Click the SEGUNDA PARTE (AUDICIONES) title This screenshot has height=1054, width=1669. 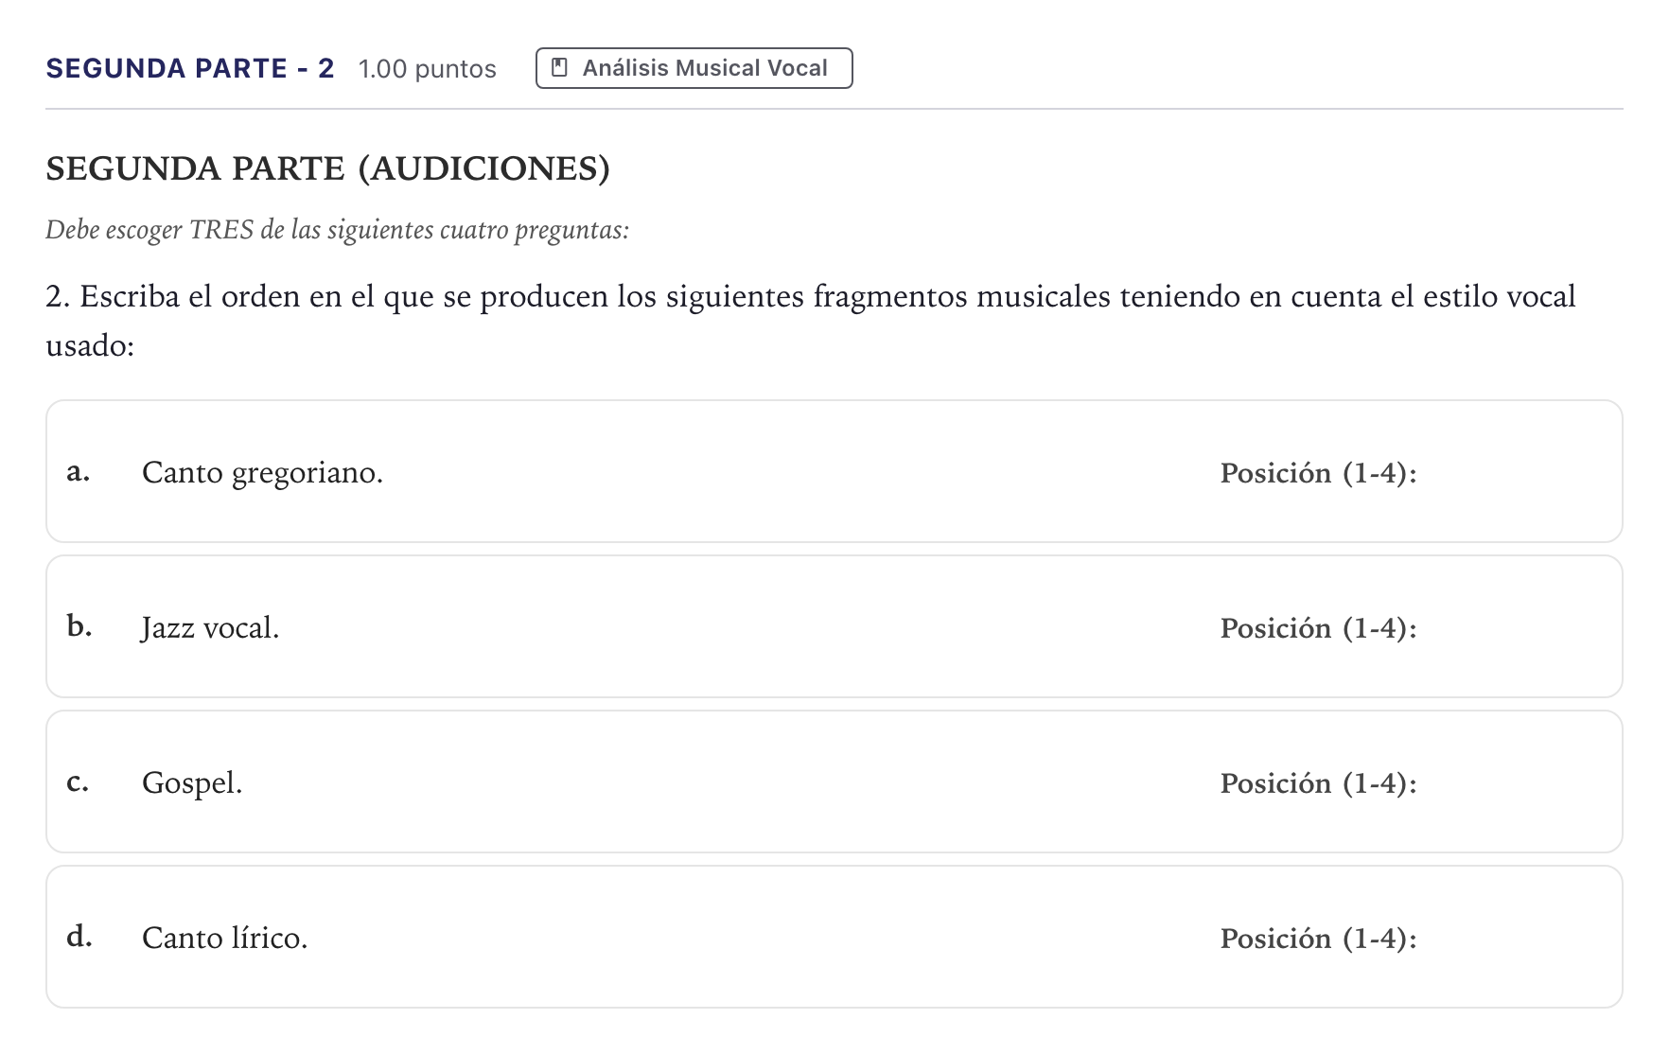coord(327,168)
